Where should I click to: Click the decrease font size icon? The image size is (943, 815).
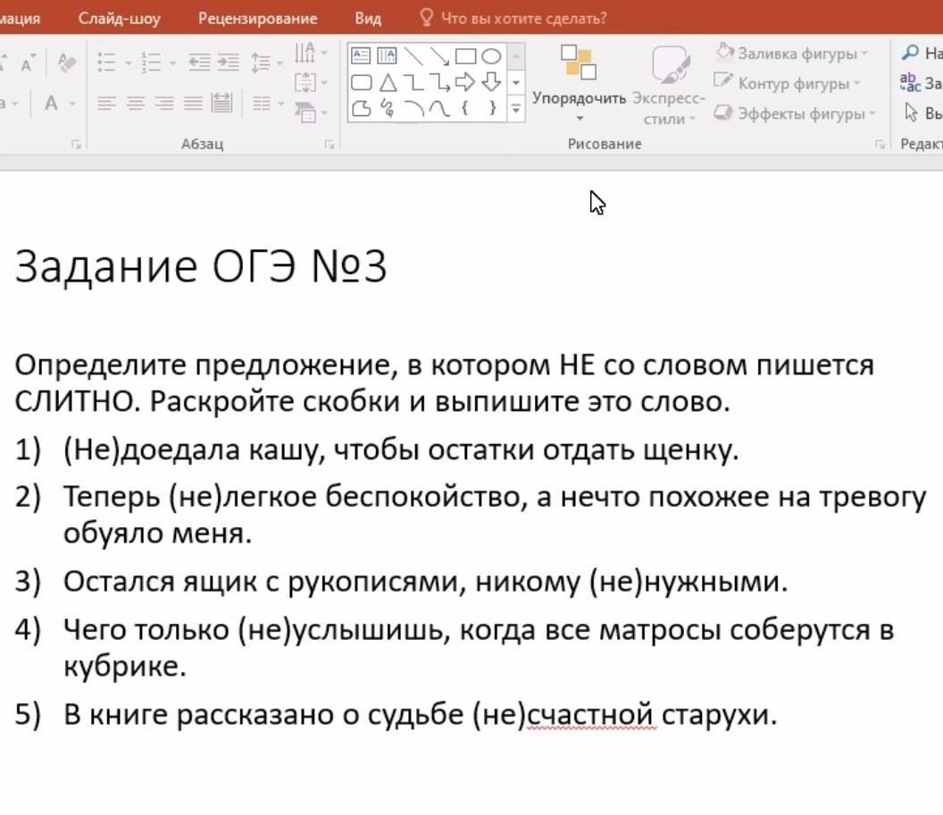click(x=27, y=62)
